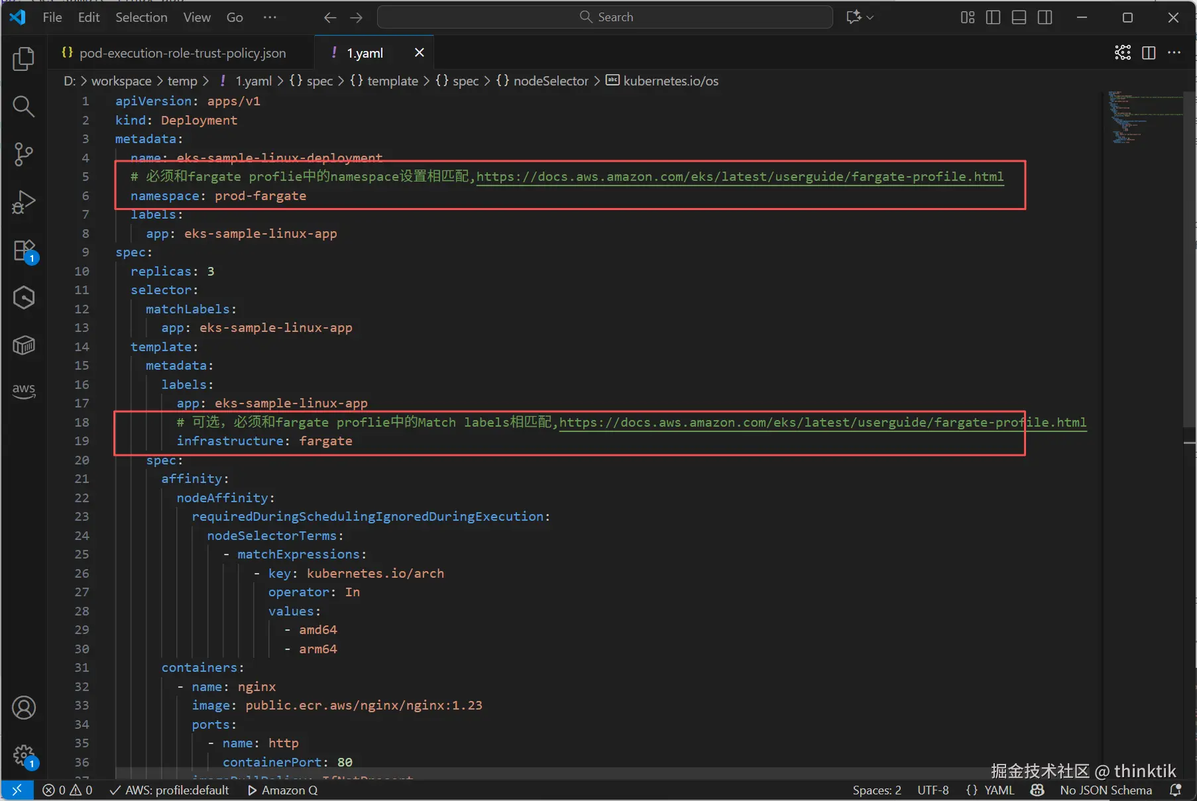
Task: Open the Explorer view in activity bar
Action: pos(24,59)
